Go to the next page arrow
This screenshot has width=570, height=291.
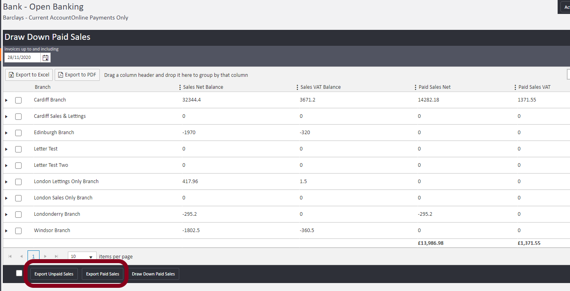click(x=45, y=256)
